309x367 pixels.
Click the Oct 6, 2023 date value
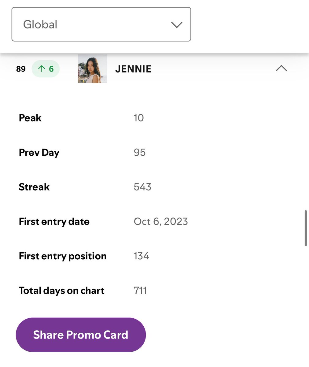tap(161, 221)
